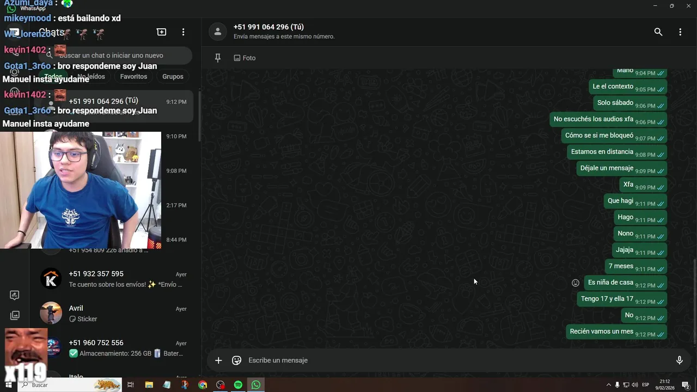Screen dimensions: 697x392
Task: Change the ESP input language
Action: pyautogui.click(x=646, y=385)
